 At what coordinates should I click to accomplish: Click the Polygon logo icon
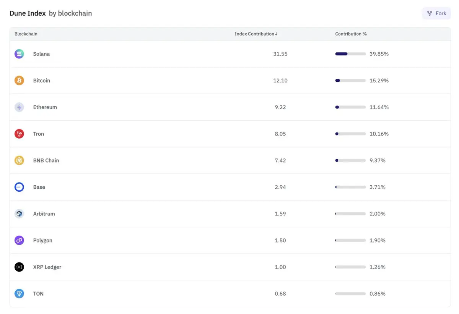point(19,240)
